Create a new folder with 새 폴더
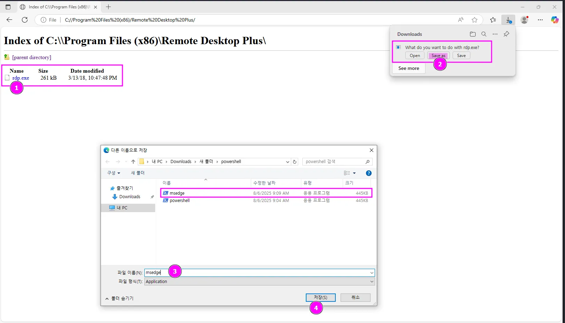 (138, 173)
